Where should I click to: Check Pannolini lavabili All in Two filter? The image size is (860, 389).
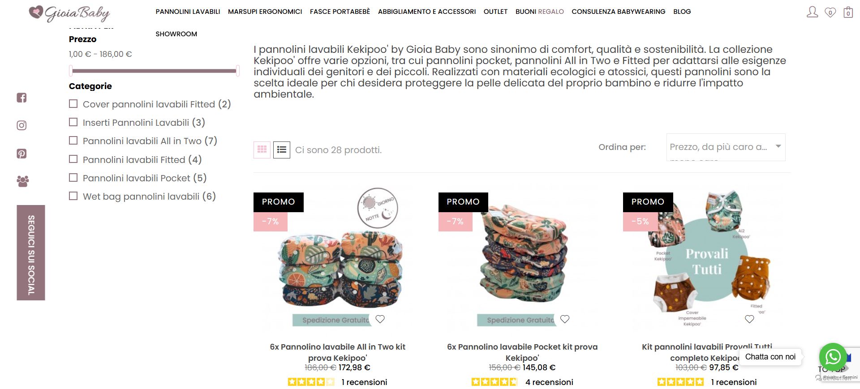73,141
